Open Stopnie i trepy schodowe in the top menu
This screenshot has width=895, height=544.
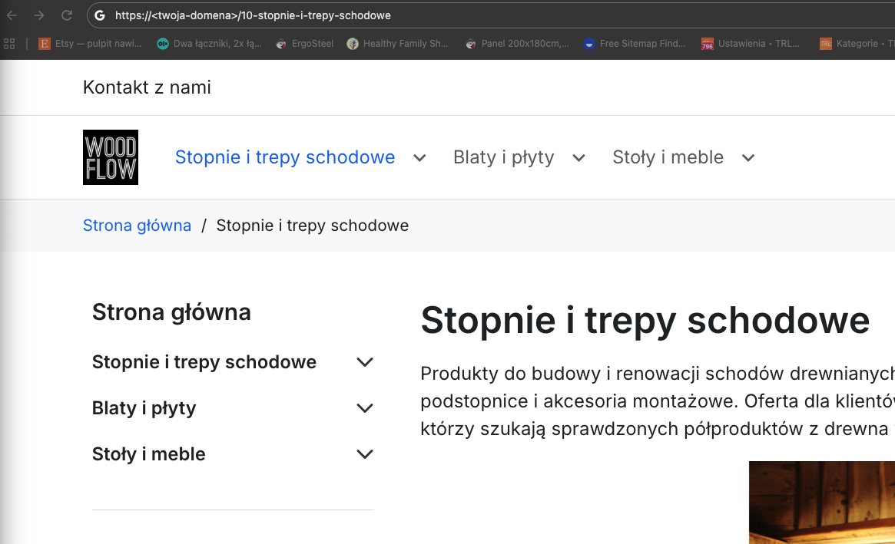pyautogui.click(x=285, y=157)
